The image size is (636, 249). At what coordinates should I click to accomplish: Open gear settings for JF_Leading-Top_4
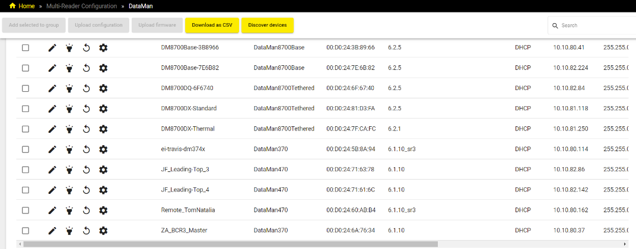[x=103, y=190]
